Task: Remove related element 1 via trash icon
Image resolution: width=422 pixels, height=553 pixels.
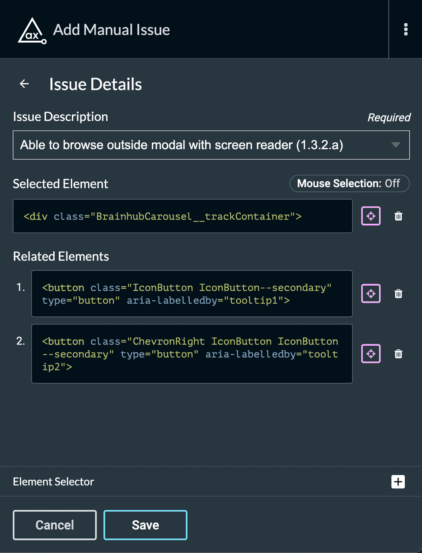Action: [398, 293]
